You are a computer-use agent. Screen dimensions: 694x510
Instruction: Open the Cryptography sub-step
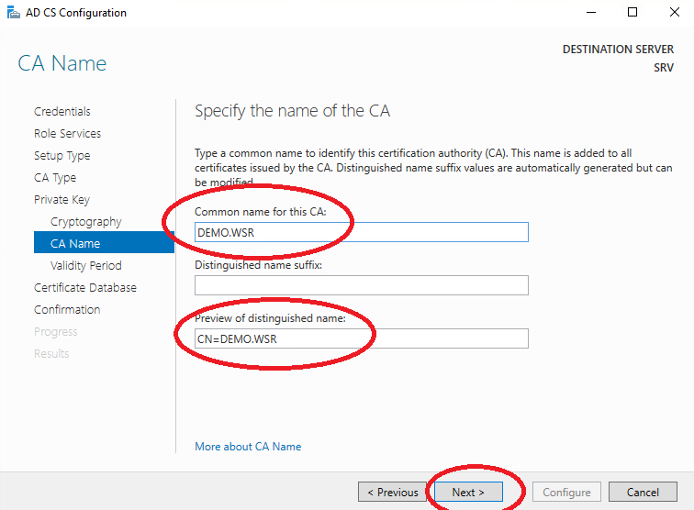tap(86, 222)
